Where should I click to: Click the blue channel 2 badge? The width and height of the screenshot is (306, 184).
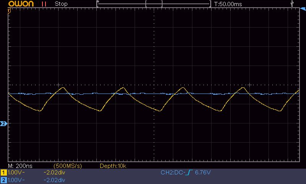coord(4,180)
